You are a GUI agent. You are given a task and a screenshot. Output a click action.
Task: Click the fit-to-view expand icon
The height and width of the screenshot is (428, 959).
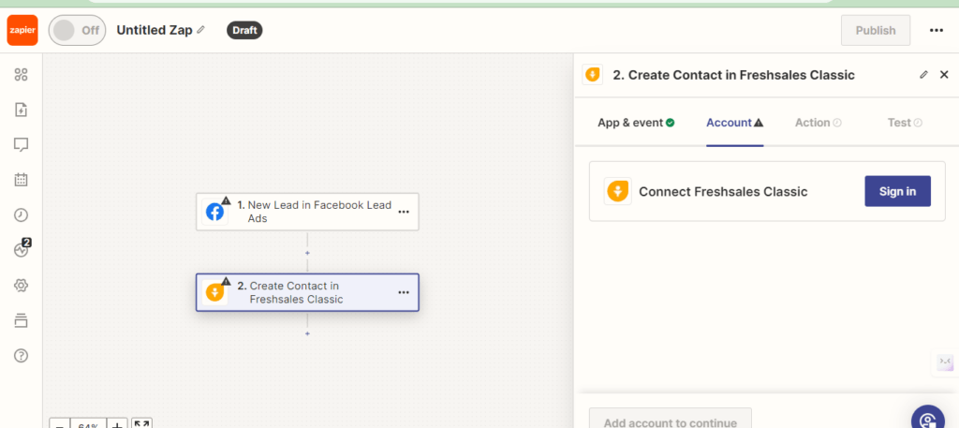(x=142, y=423)
